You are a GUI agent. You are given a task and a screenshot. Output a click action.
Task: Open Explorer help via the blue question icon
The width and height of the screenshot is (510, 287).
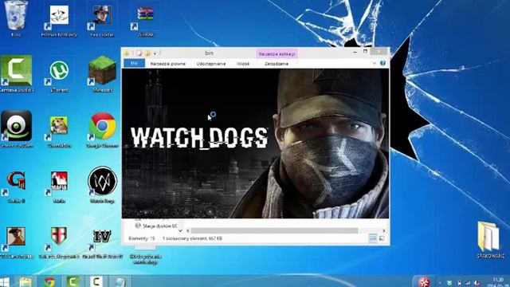[382, 63]
